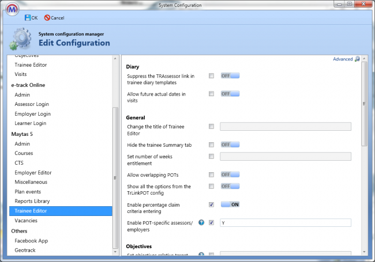The width and height of the screenshot is (375, 262).
Task: Click the number of weeks entitlement field
Action: tap(286, 157)
